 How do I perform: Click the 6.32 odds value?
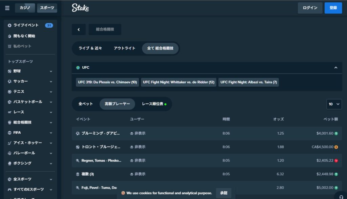280,174
